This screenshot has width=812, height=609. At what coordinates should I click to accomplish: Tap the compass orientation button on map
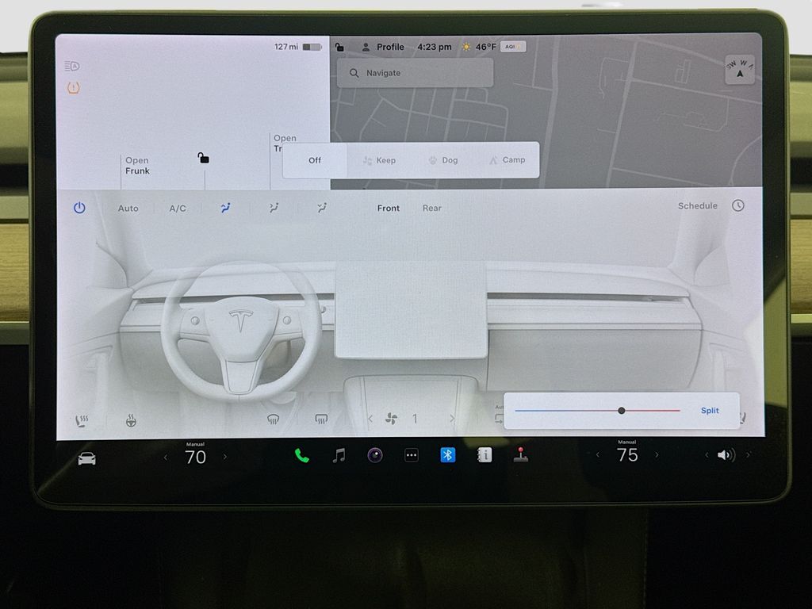pos(740,71)
